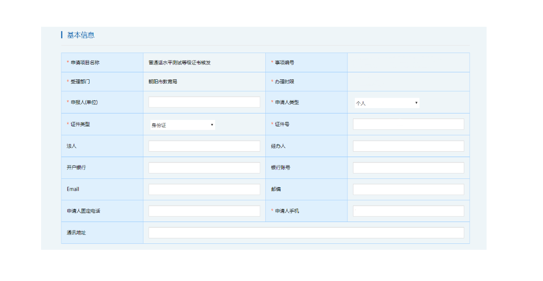543x281 pixels.
Task: Click the 基本信息 section heading
Action: coord(81,35)
